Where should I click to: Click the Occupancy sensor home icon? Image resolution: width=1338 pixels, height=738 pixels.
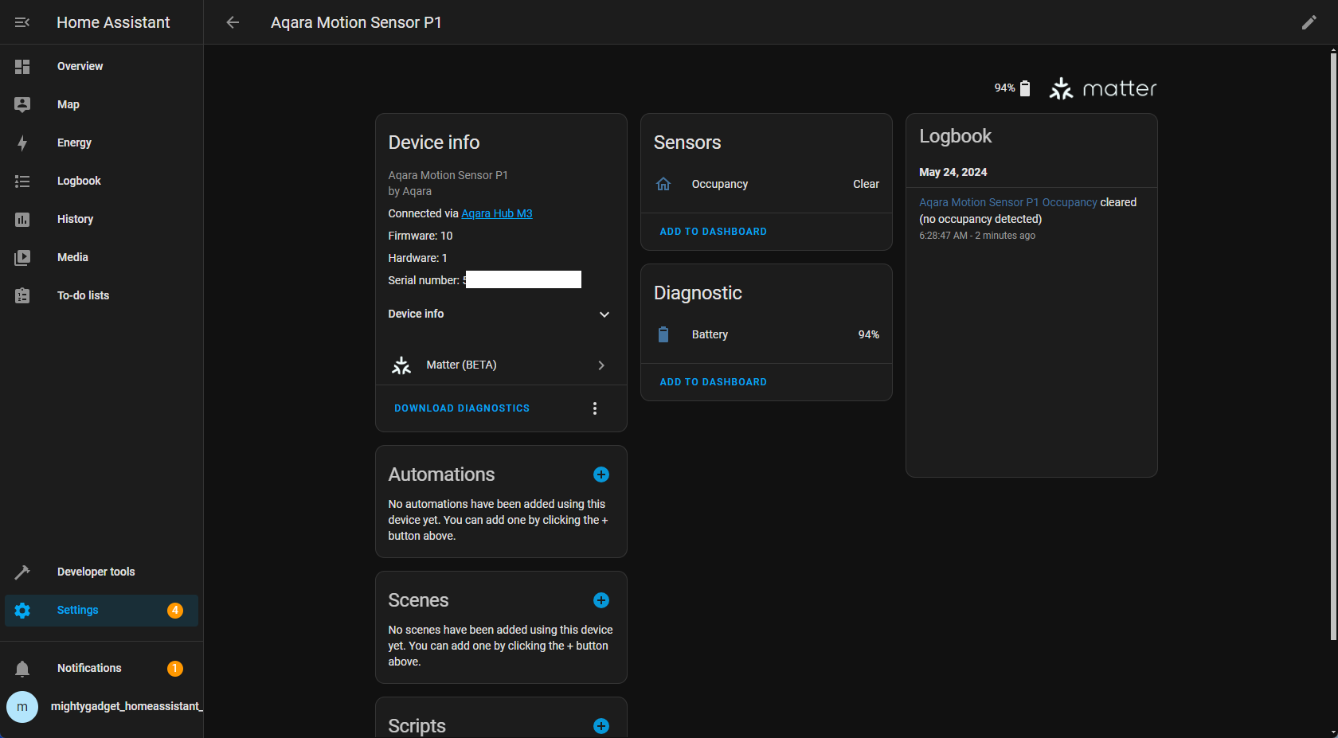(x=663, y=184)
